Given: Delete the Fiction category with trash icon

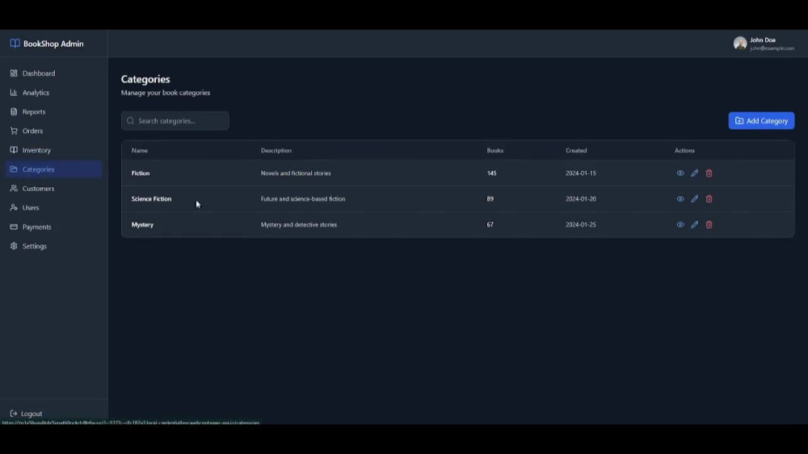Looking at the screenshot, I should [x=709, y=173].
